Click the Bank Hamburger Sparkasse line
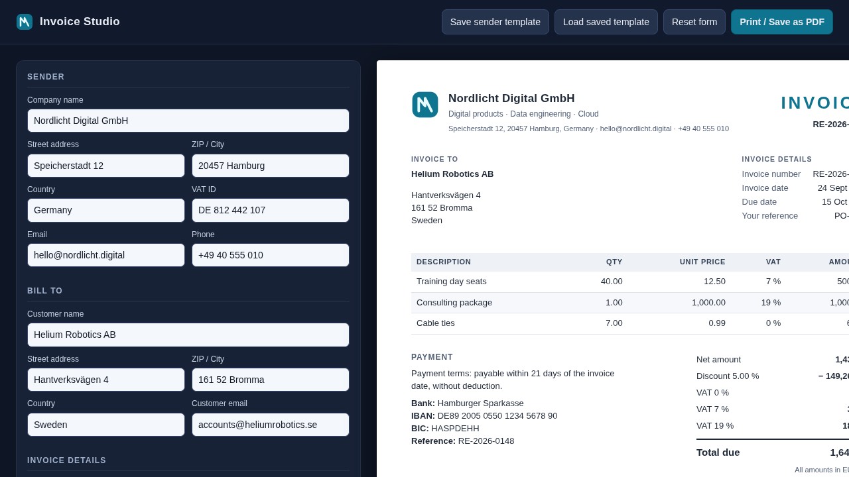This screenshot has width=849, height=477. [x=468, y=403]
